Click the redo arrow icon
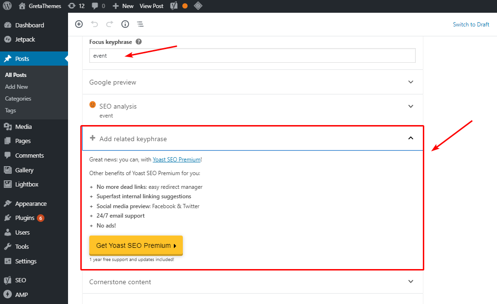Viewport: 497px width, 304px height. (x=110, y=24)
